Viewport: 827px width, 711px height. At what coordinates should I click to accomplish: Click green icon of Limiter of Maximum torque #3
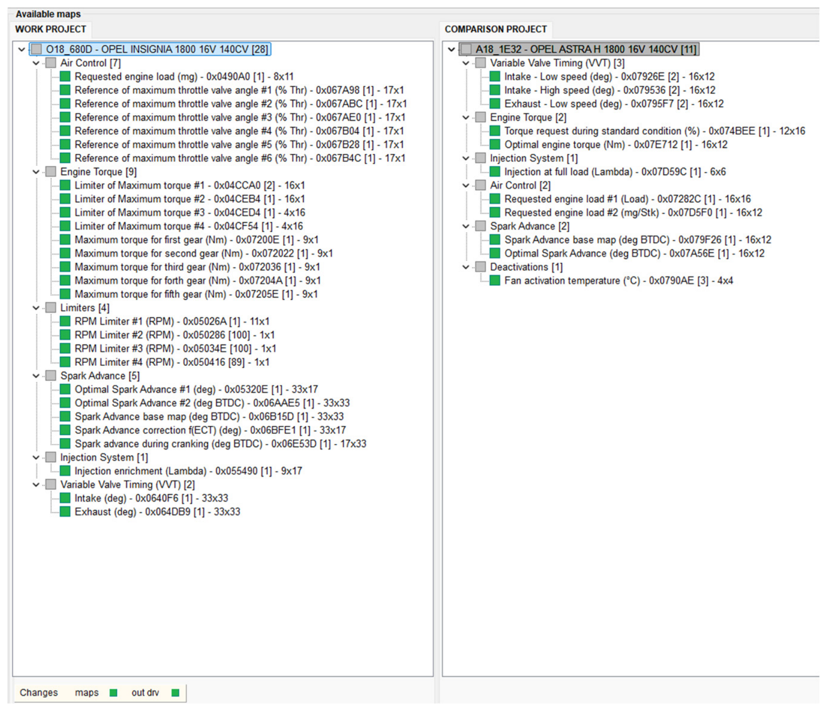(x=65, y=212)
